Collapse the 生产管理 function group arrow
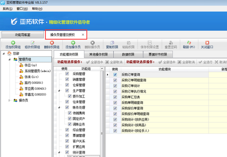Screen dimensions: 227x157 click(x=59, y=91)
